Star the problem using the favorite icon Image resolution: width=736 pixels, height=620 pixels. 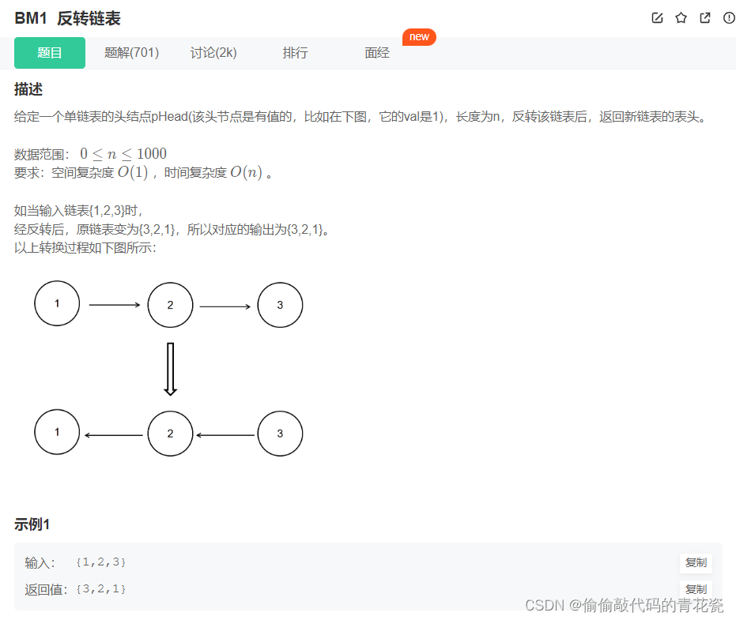[x=681, y=17]
